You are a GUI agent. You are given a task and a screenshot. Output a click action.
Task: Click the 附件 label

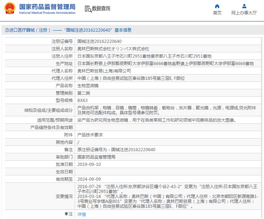coord(68,135)
